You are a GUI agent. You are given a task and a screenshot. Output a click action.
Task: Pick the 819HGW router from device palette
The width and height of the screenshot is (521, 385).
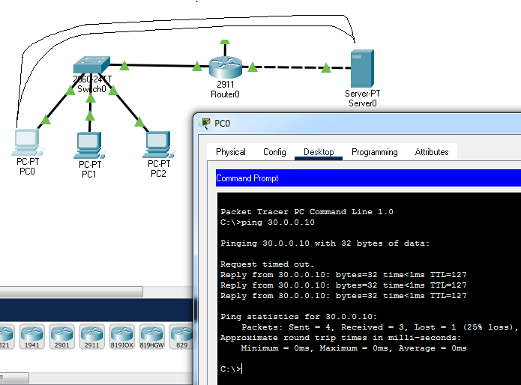tap(151, 336)
